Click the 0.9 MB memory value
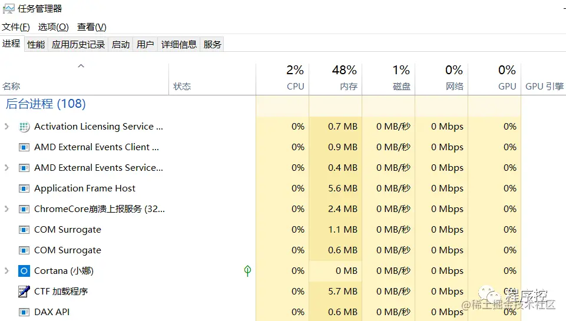 [343, 147]
